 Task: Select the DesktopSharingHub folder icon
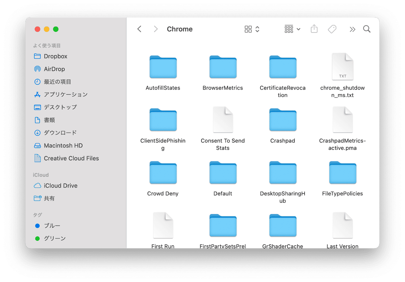coord(283,172)
